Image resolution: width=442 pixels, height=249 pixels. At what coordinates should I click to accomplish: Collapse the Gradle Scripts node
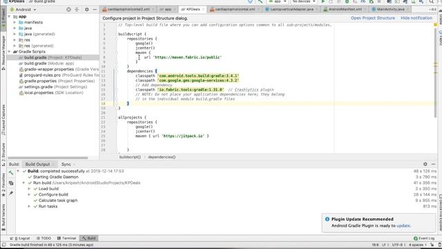10,52
